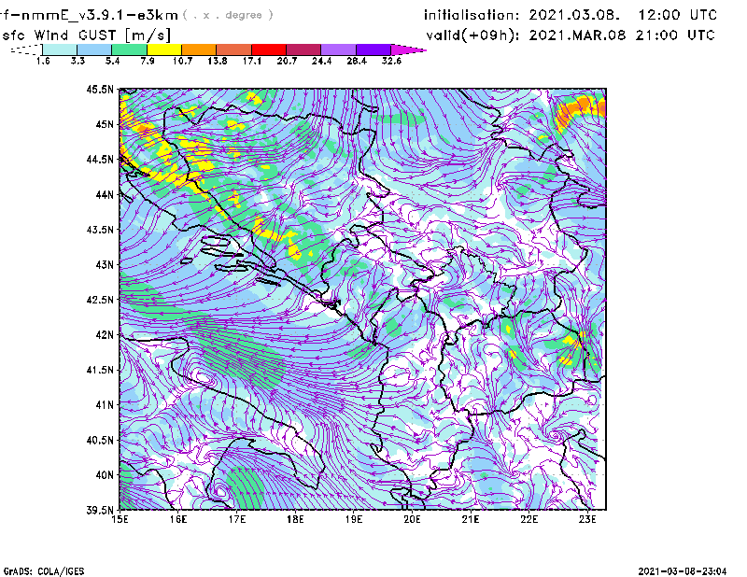The width and height of the screenshot is (747, 577).
Task: Select the deep violet legend swatch
Action: point(373,49)
